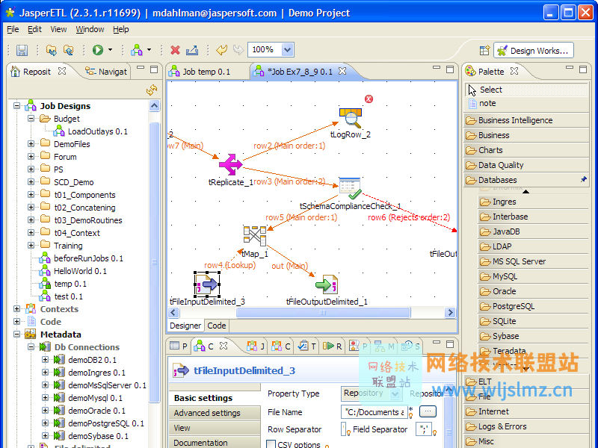The width and height of the screenshot is (598, 448).
Task: Click the red error marker above tLogRow_2
Action: coord(369,99)
